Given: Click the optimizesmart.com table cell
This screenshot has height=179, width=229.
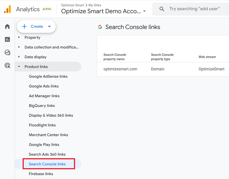Looking at the screenshot, I should [x=120, y=69].
